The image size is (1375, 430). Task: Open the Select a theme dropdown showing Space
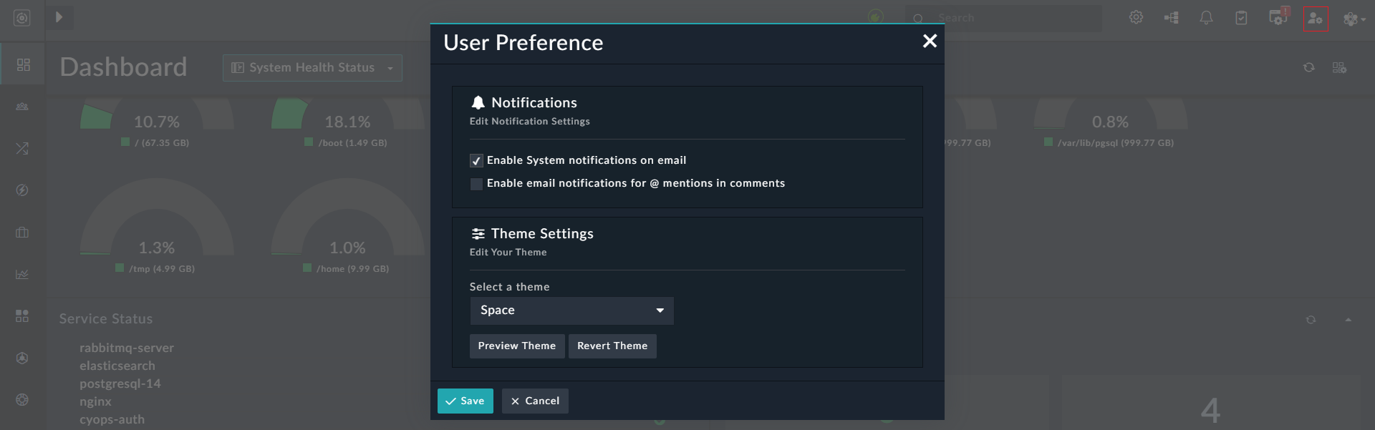pos(571,311)
